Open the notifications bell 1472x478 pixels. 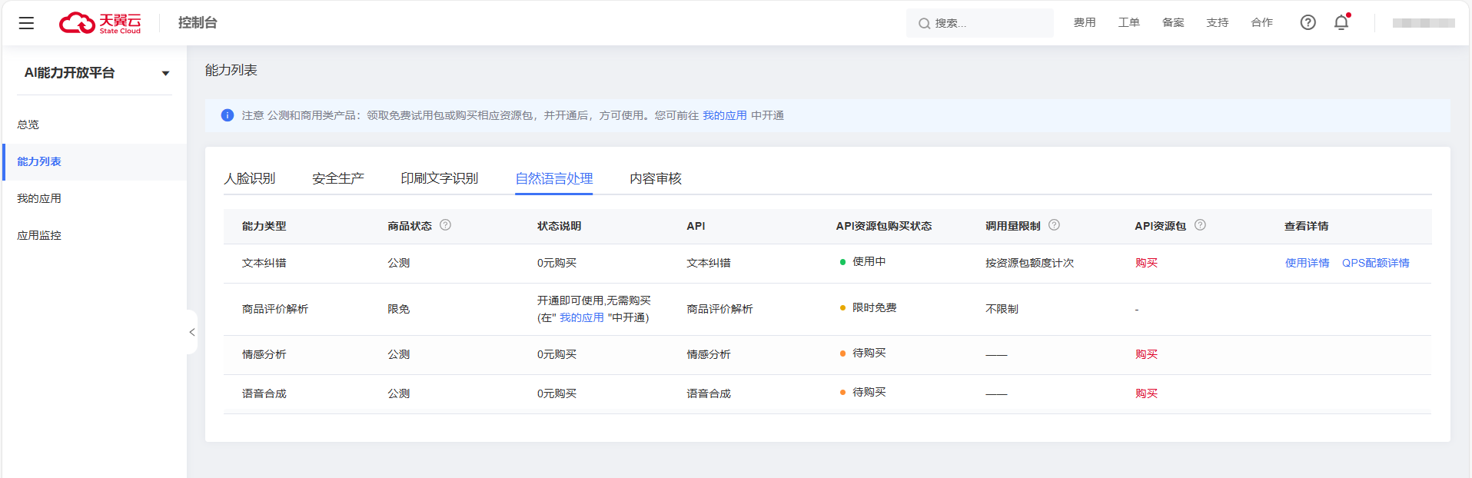click(1341, 22)
